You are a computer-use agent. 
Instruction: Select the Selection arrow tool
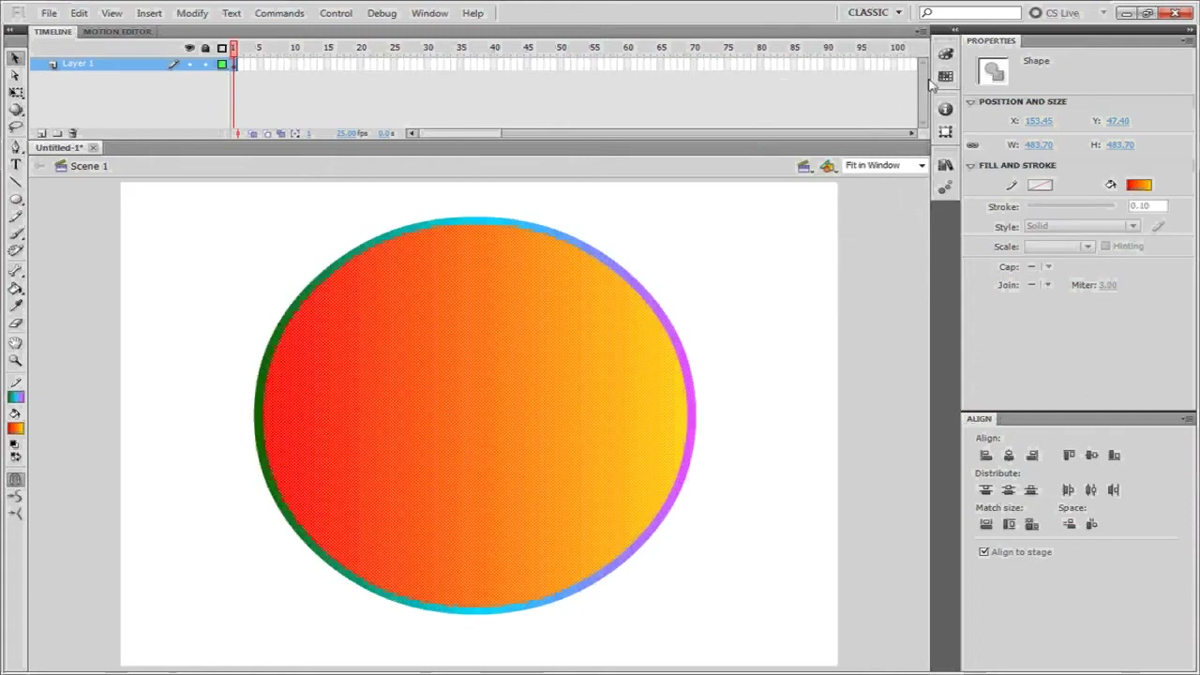(x=15, y=58)
